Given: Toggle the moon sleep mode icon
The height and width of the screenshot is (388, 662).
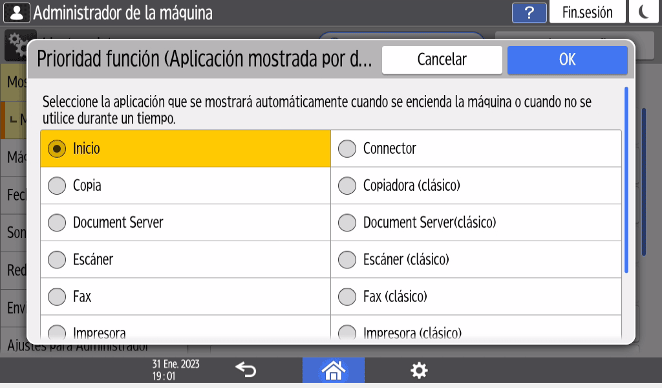Looking at the screenshot, I should [x=643, y=13].
